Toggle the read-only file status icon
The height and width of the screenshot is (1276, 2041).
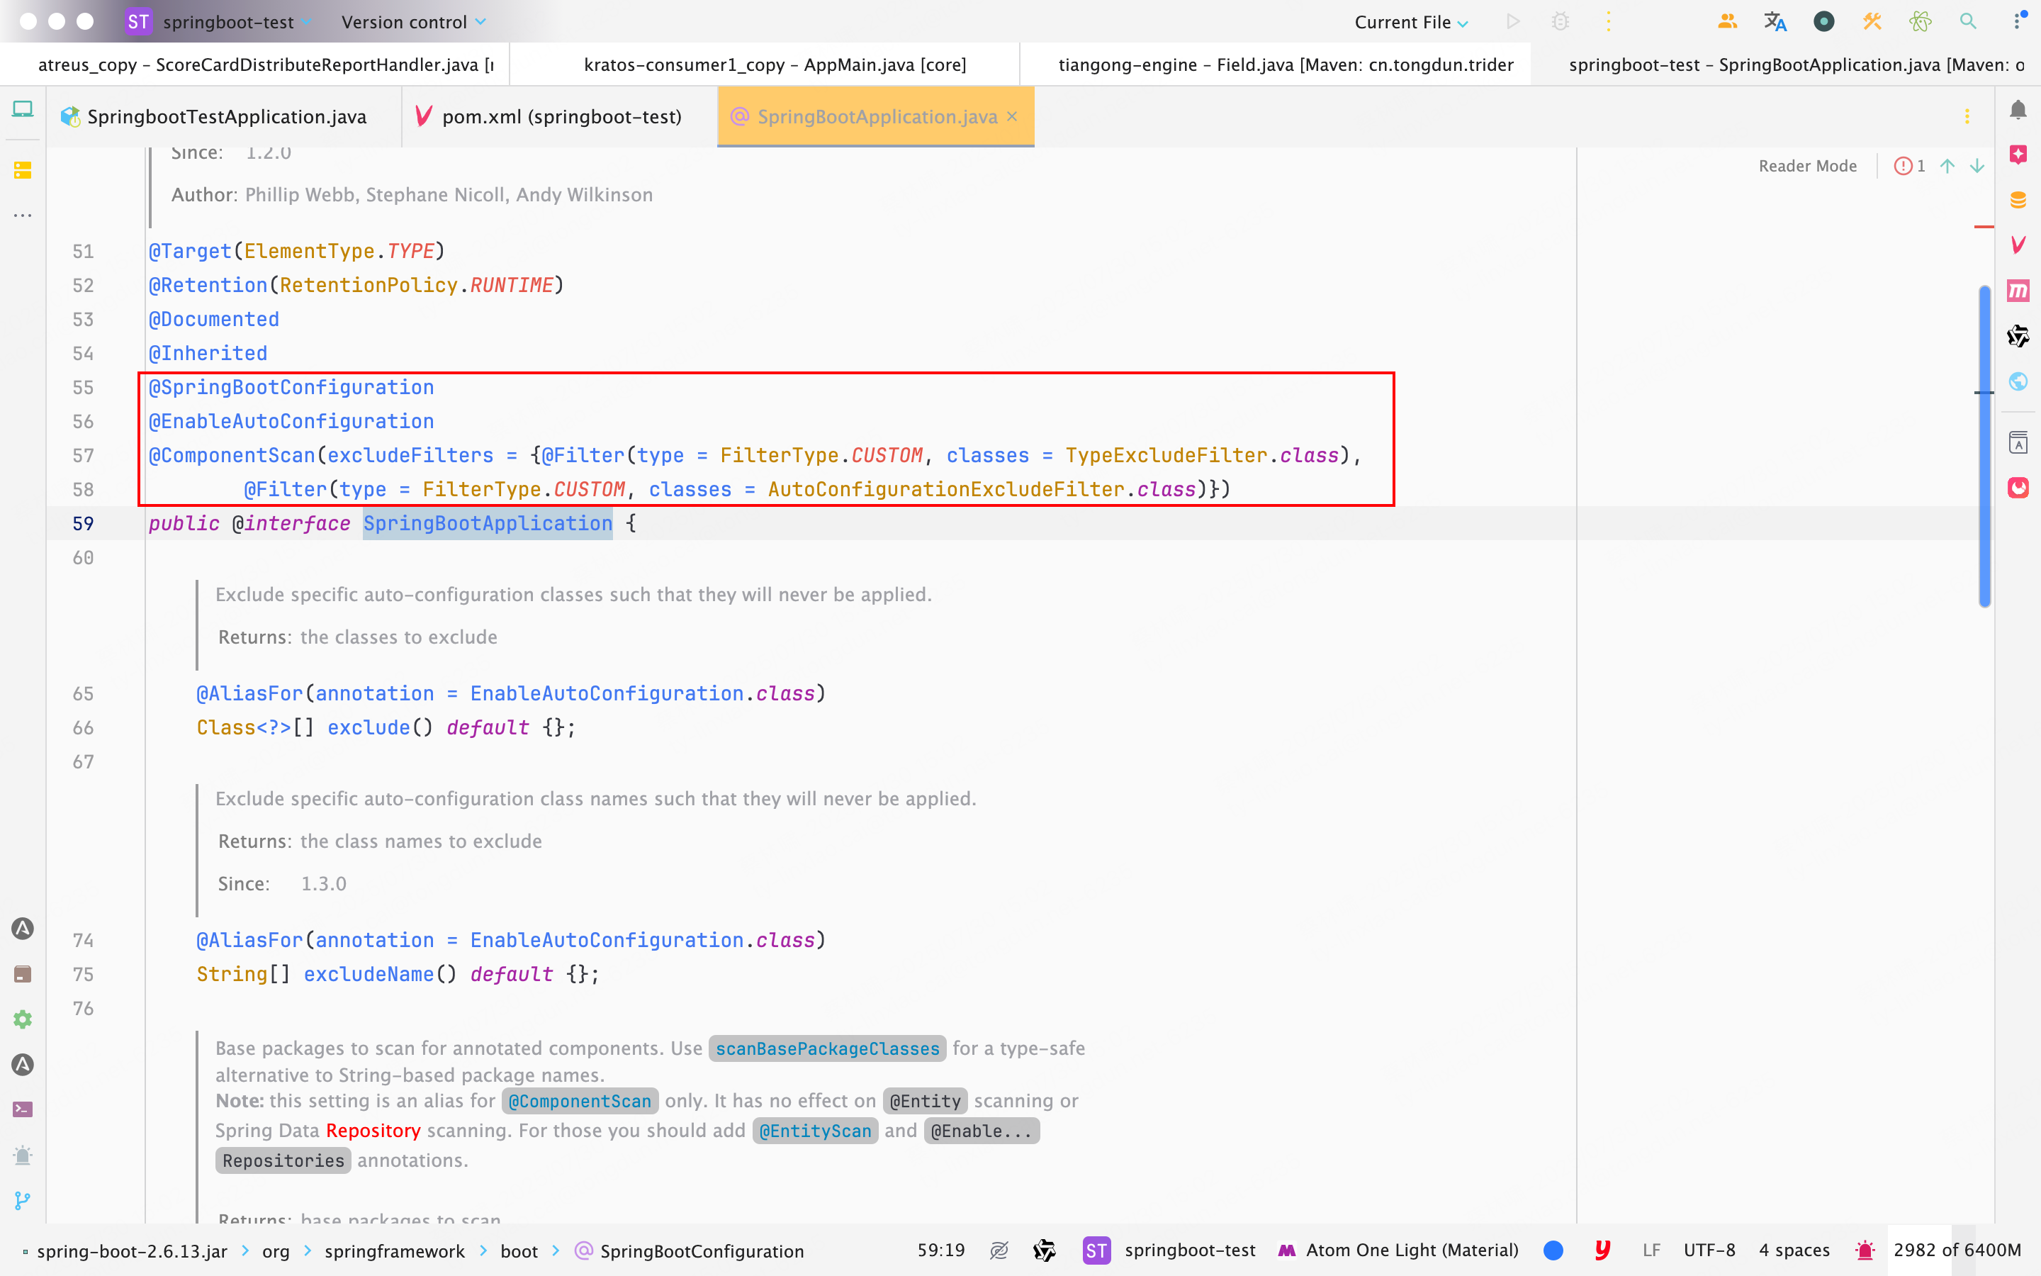coord(999,1250)
